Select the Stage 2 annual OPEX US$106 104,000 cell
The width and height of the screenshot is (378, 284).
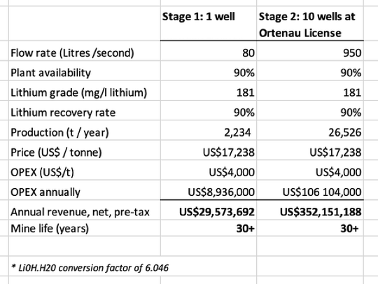[310, 192]
